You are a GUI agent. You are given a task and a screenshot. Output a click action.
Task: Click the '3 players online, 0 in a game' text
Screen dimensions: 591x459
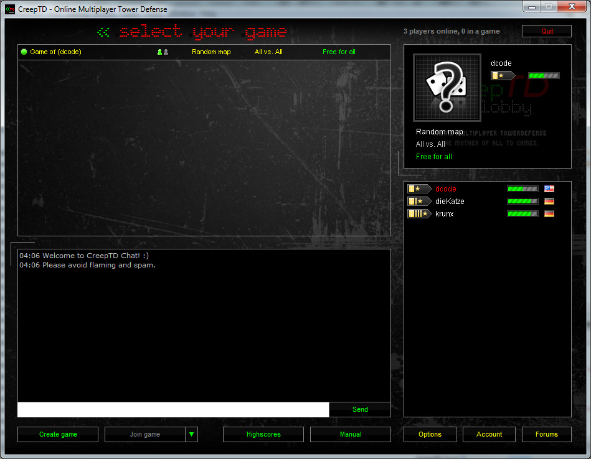point(452,31)
